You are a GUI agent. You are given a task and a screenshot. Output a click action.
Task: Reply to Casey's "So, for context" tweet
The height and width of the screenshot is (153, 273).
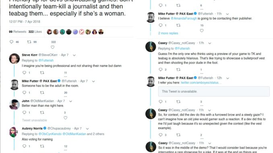coord(161,135)
